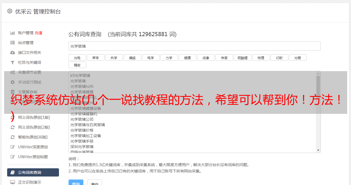
Task: Click the gears icon for 采集细节设置
Action: click(x=12, y=72)
